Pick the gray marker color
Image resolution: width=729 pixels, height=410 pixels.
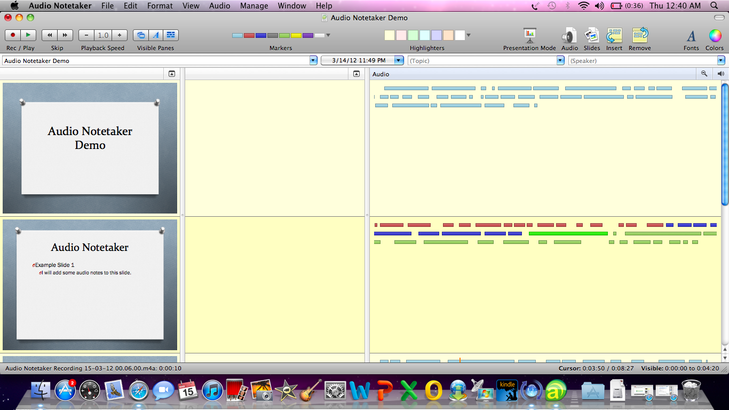273,36
